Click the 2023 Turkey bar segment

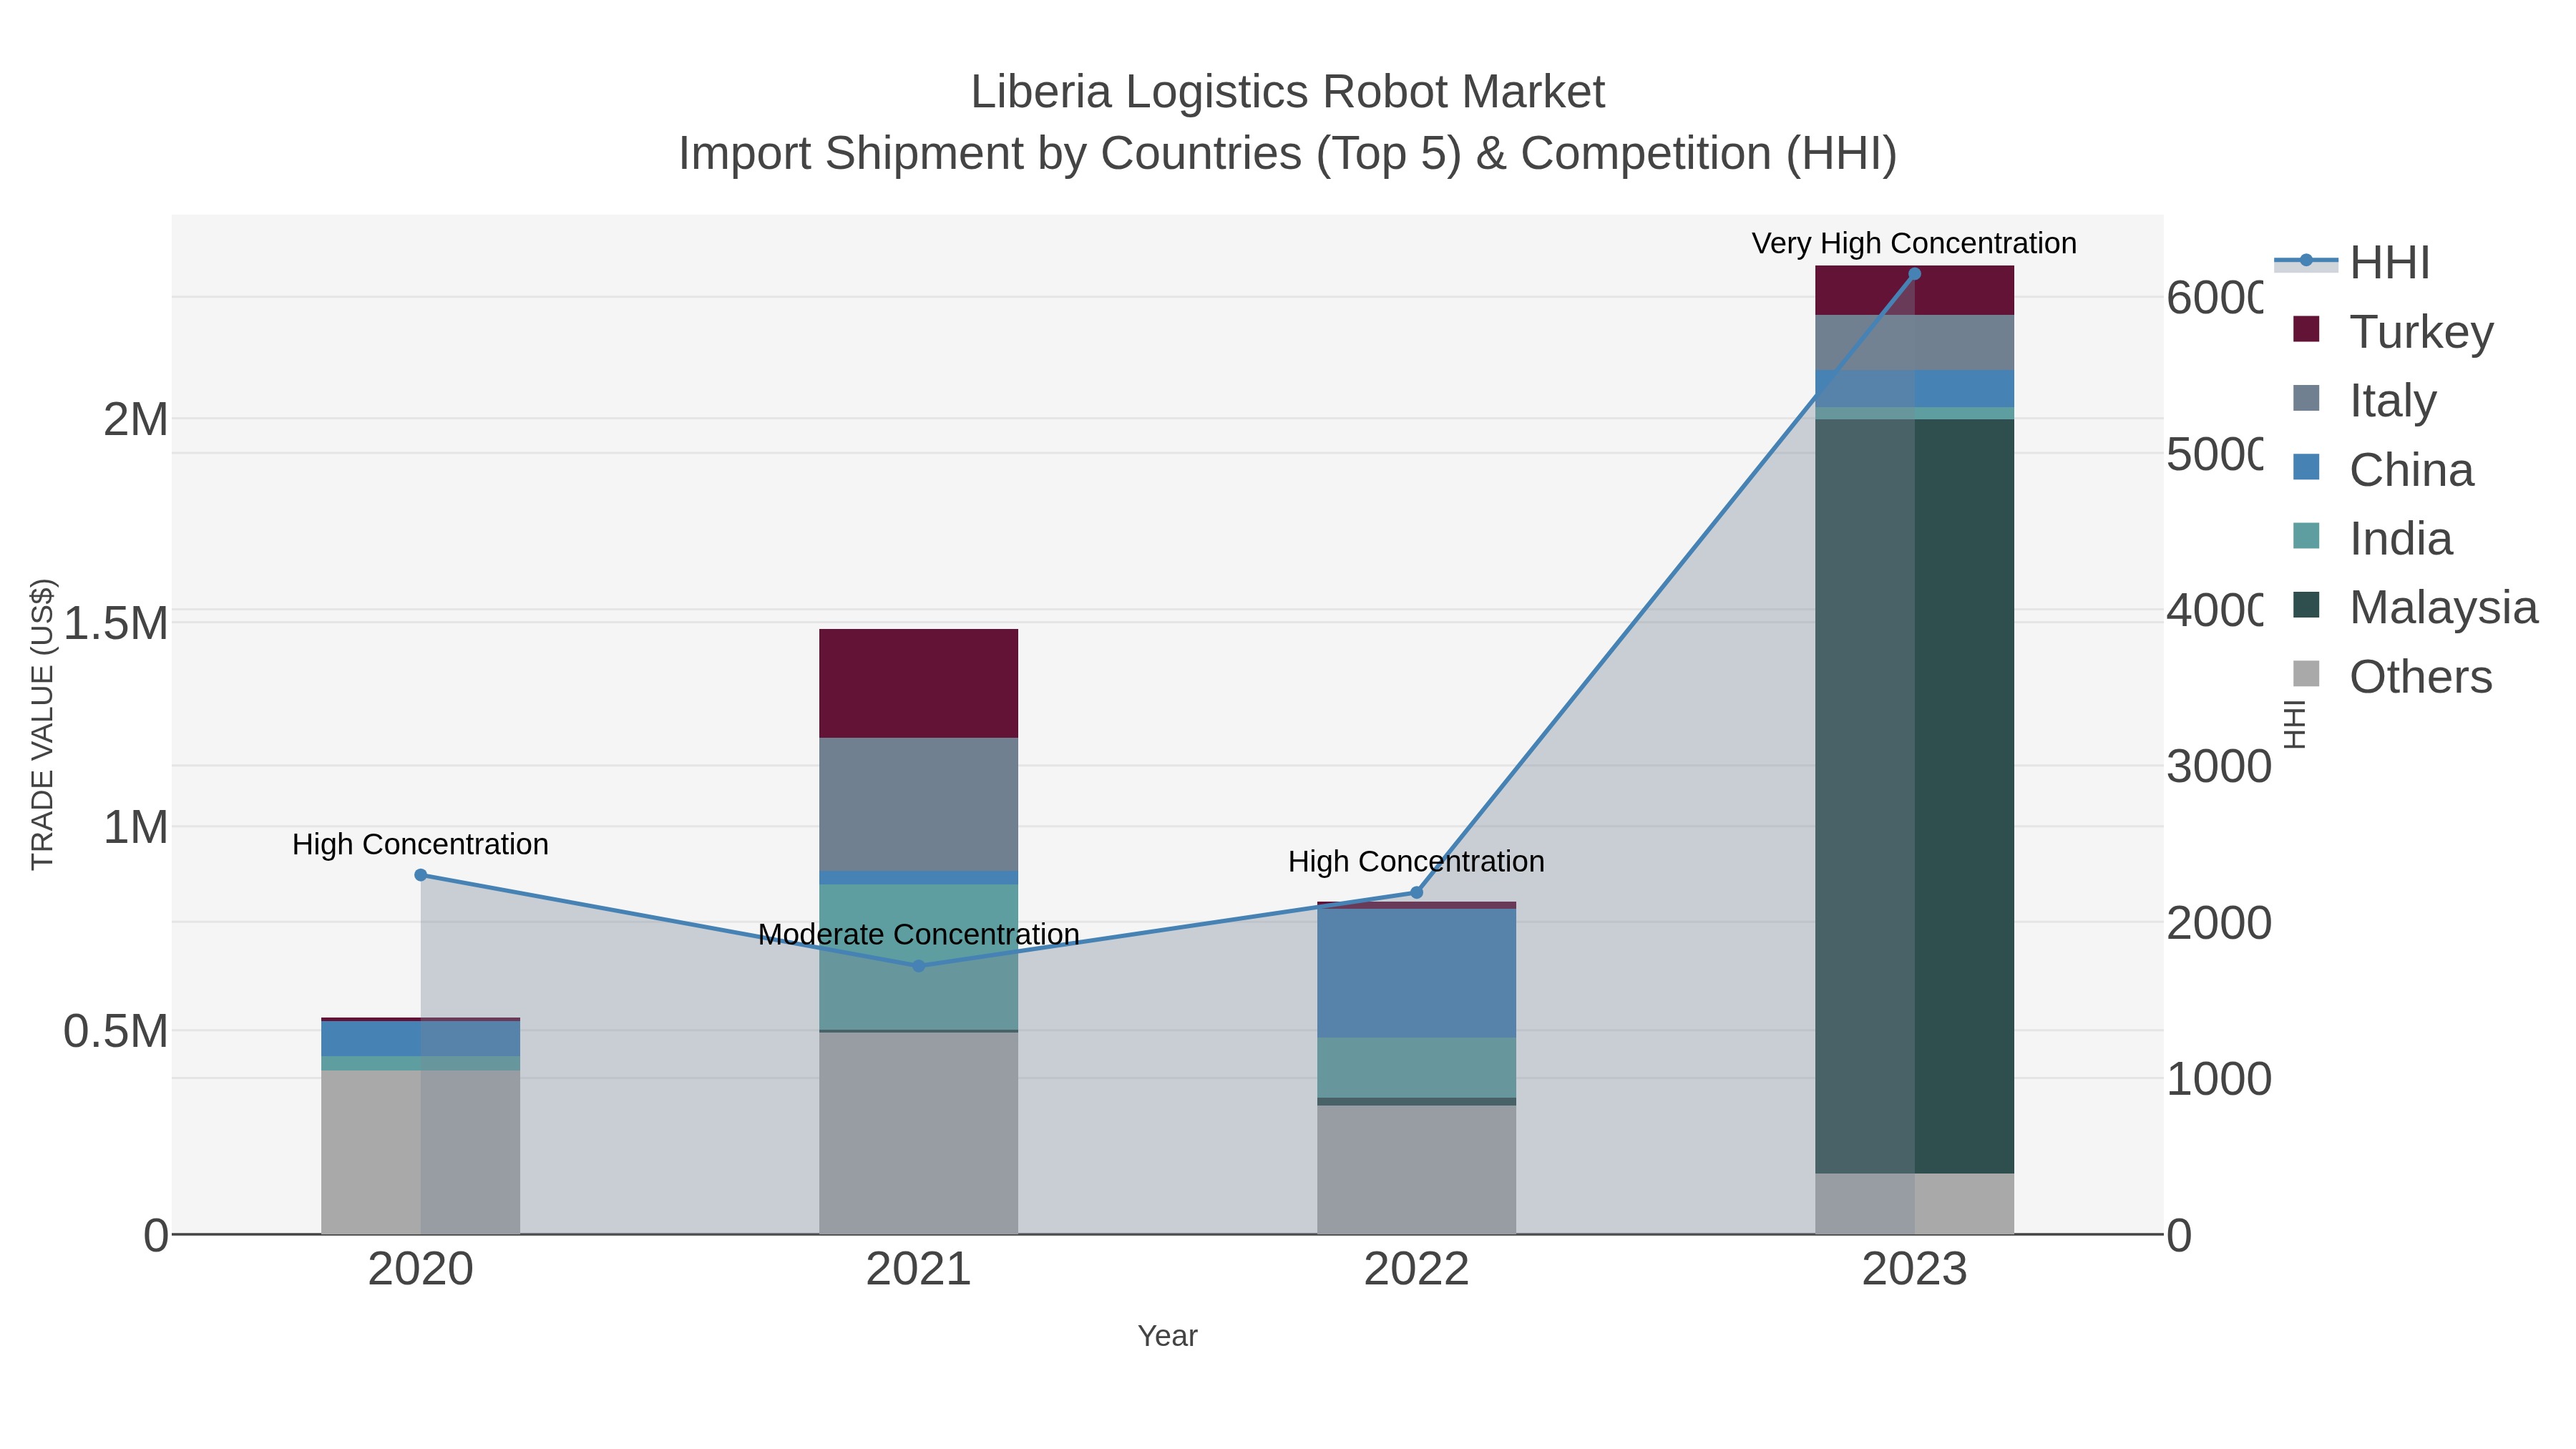(x=1915, y=290)
